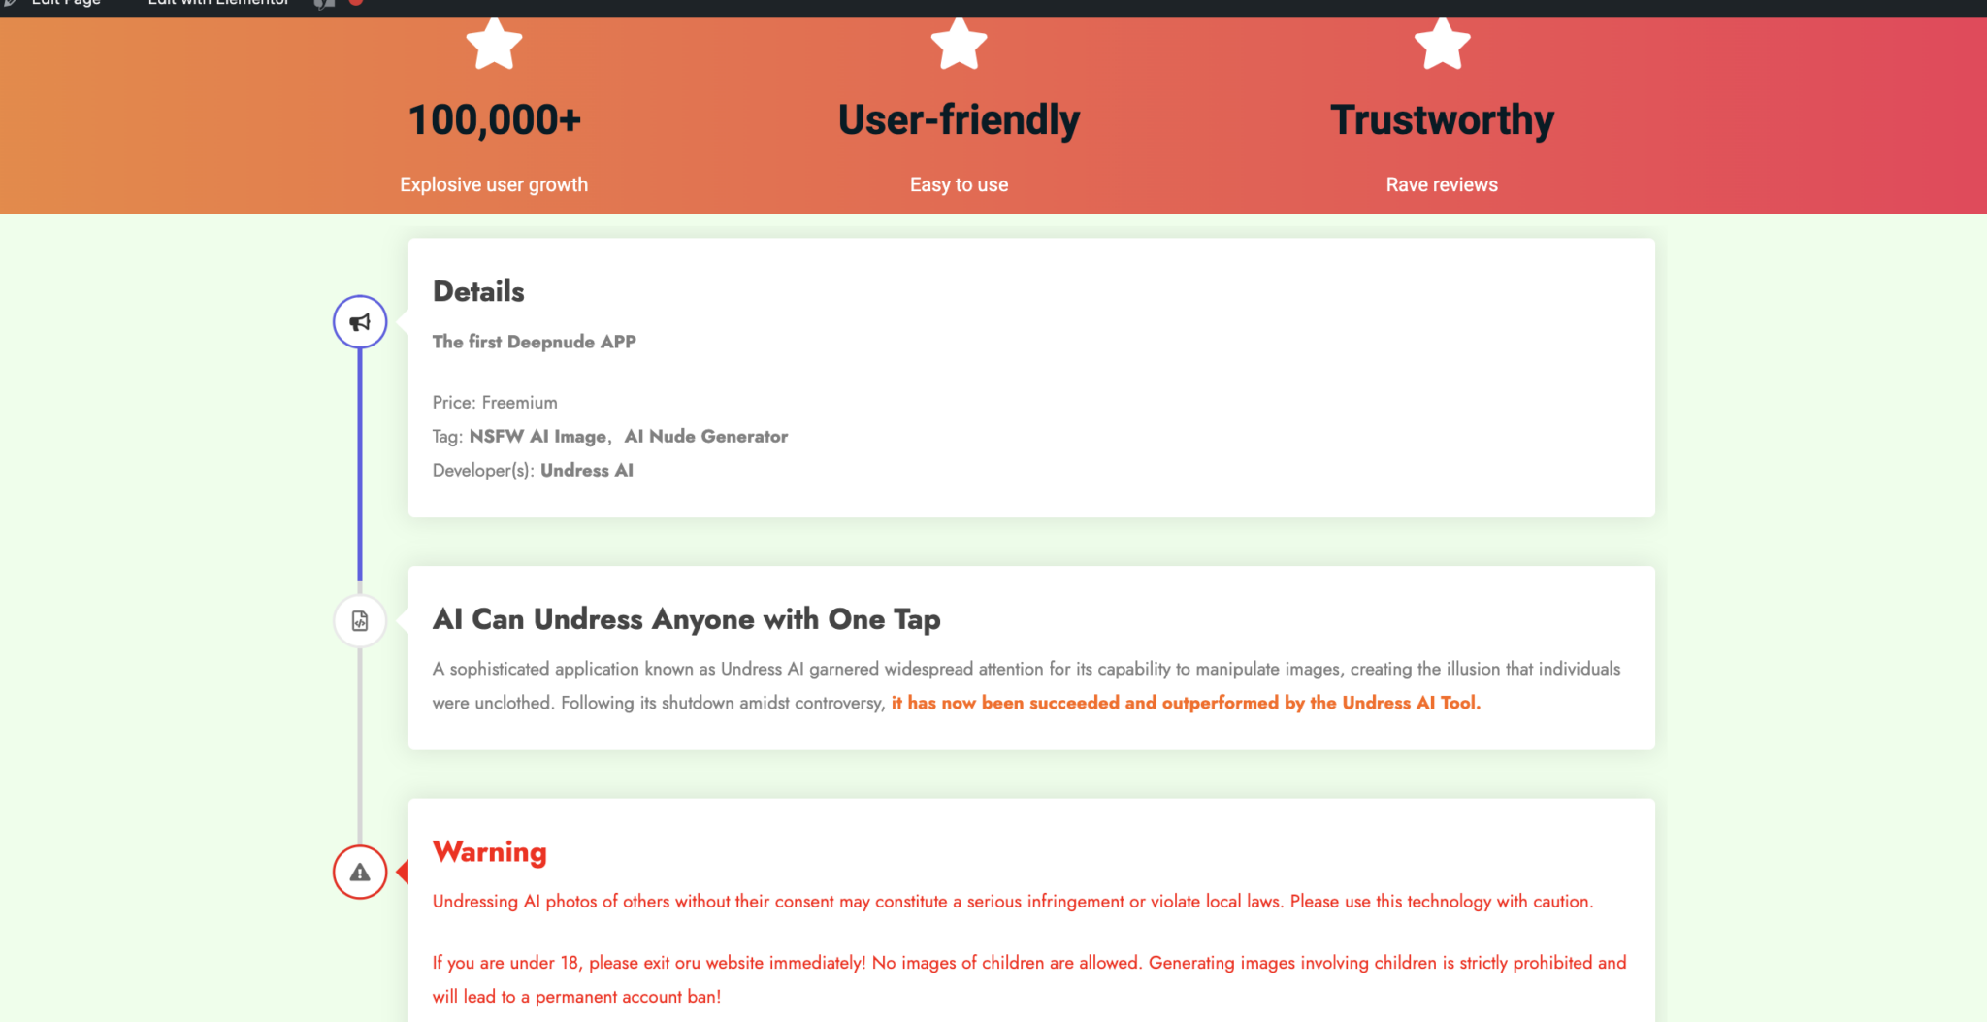
Task: Click the warning sentence about consent and local laws
Action: pos(1013,902)
